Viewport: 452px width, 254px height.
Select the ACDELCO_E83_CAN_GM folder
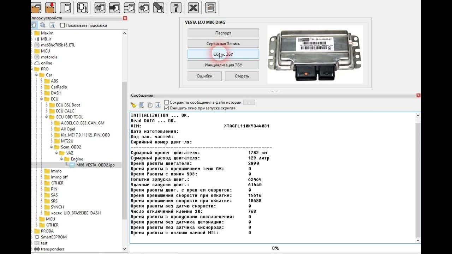pos(83,123)
